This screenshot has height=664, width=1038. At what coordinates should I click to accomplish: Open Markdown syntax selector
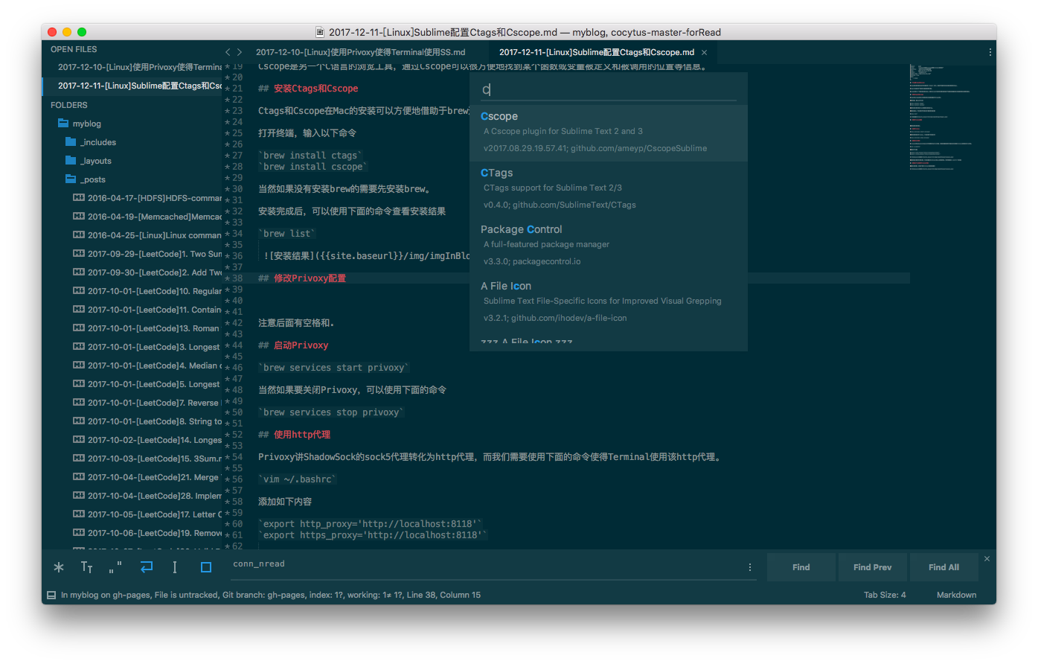[x=956, y=595]
